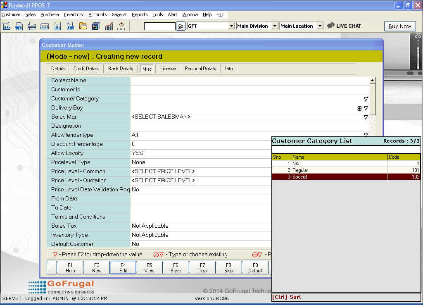Image resolution: width=423 pixels, height=305 pixels.
Task: Click the Live Chat speech bubble icon
Action: (x=331, y=26)
